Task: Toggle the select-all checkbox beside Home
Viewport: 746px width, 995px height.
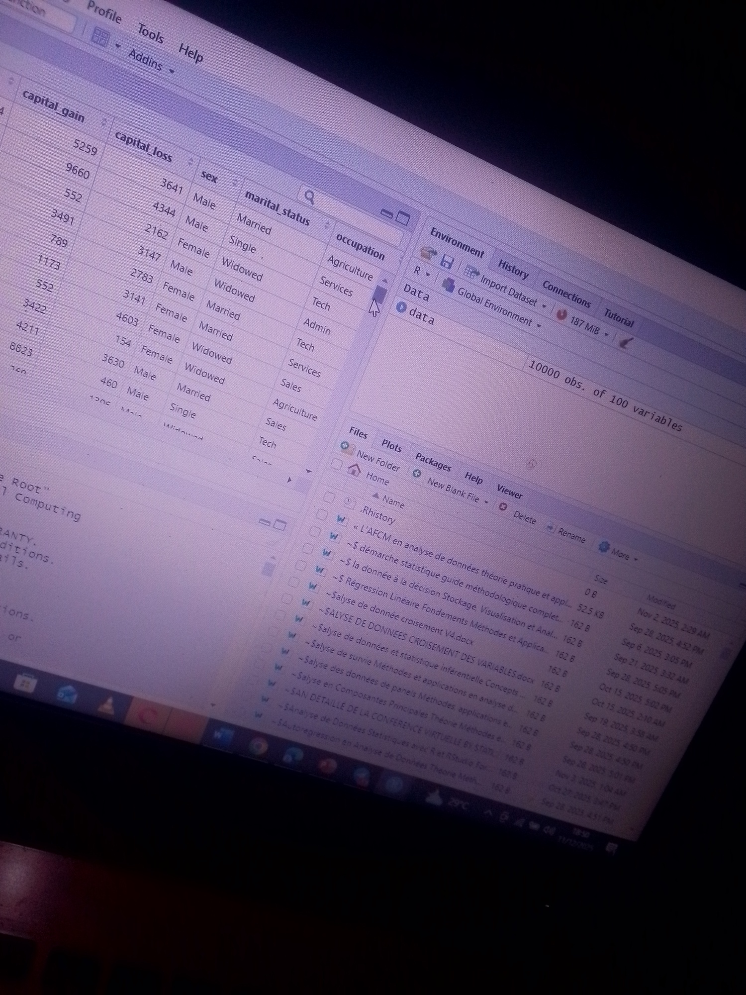Action: [337, 464]
